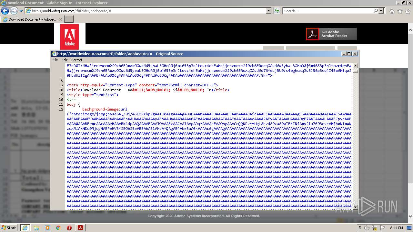Show hidden system tray icons

click(360, 227)
